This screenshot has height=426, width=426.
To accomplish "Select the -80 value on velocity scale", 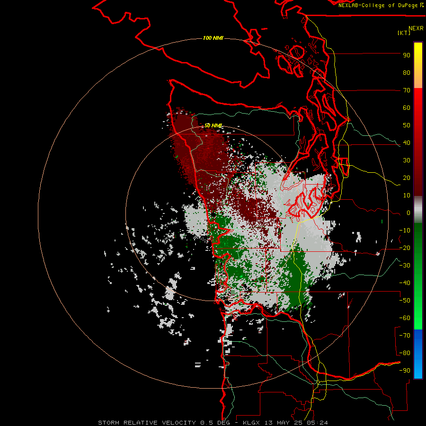I will click(x=405, y=353).
